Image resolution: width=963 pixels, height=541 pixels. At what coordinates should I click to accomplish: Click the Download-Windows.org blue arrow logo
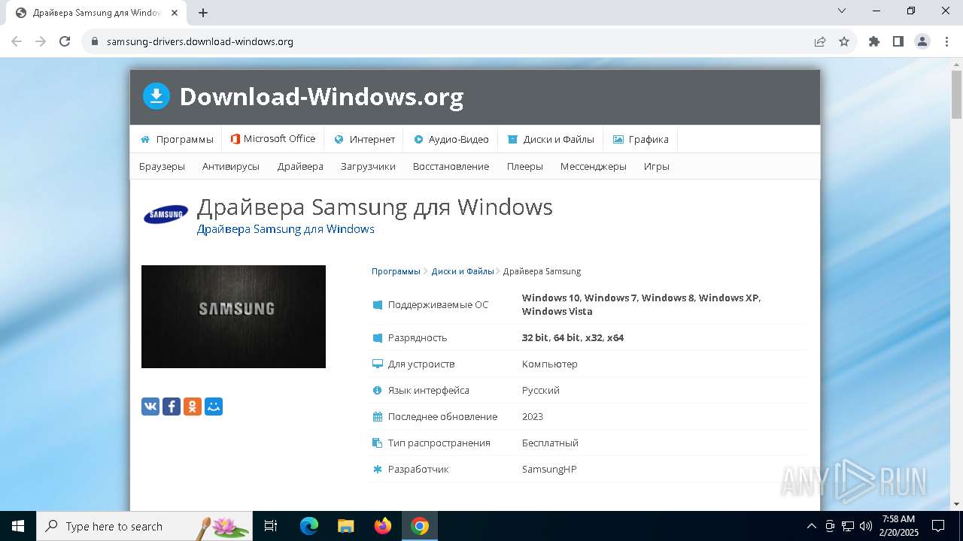156,96
